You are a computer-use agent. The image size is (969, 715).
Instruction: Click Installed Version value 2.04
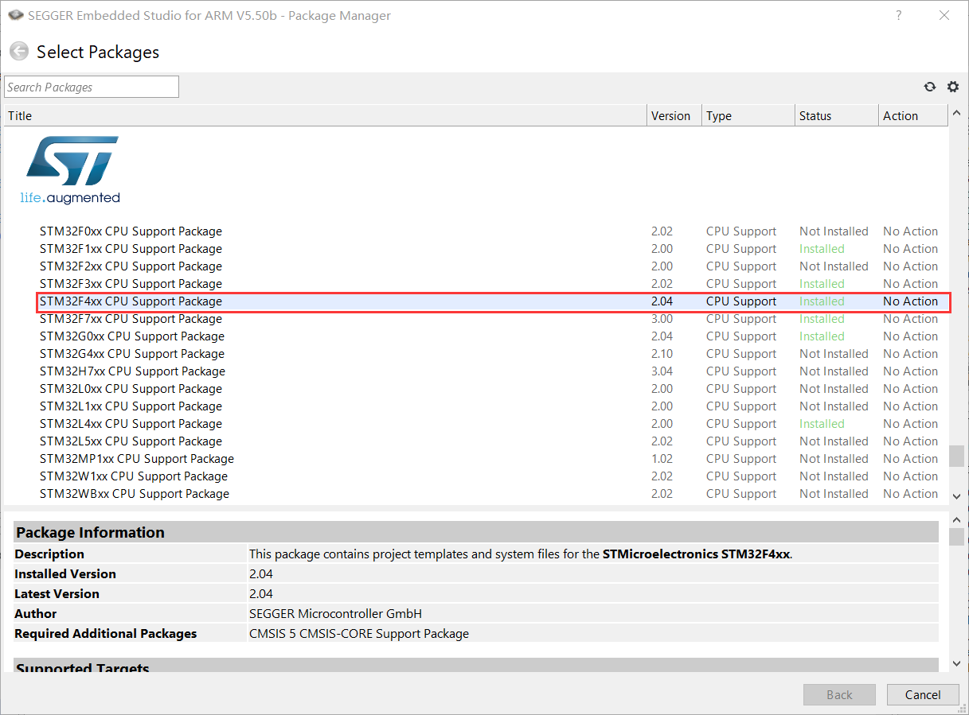coord(261,574)
